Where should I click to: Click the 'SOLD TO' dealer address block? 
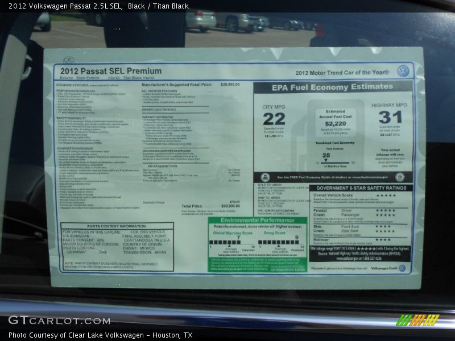click(x=284, y=189)
